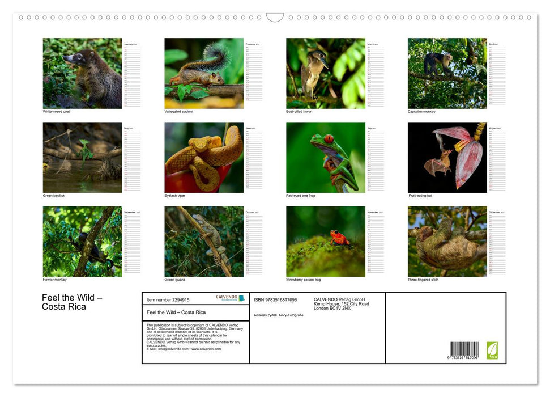
Task: Click the Three-fingered sloth photo
Action: point(447,242)
